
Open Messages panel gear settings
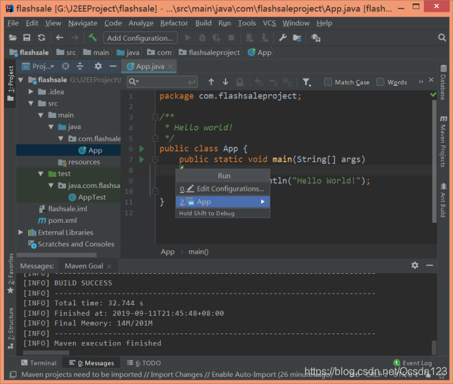click(x=415, y=265)
